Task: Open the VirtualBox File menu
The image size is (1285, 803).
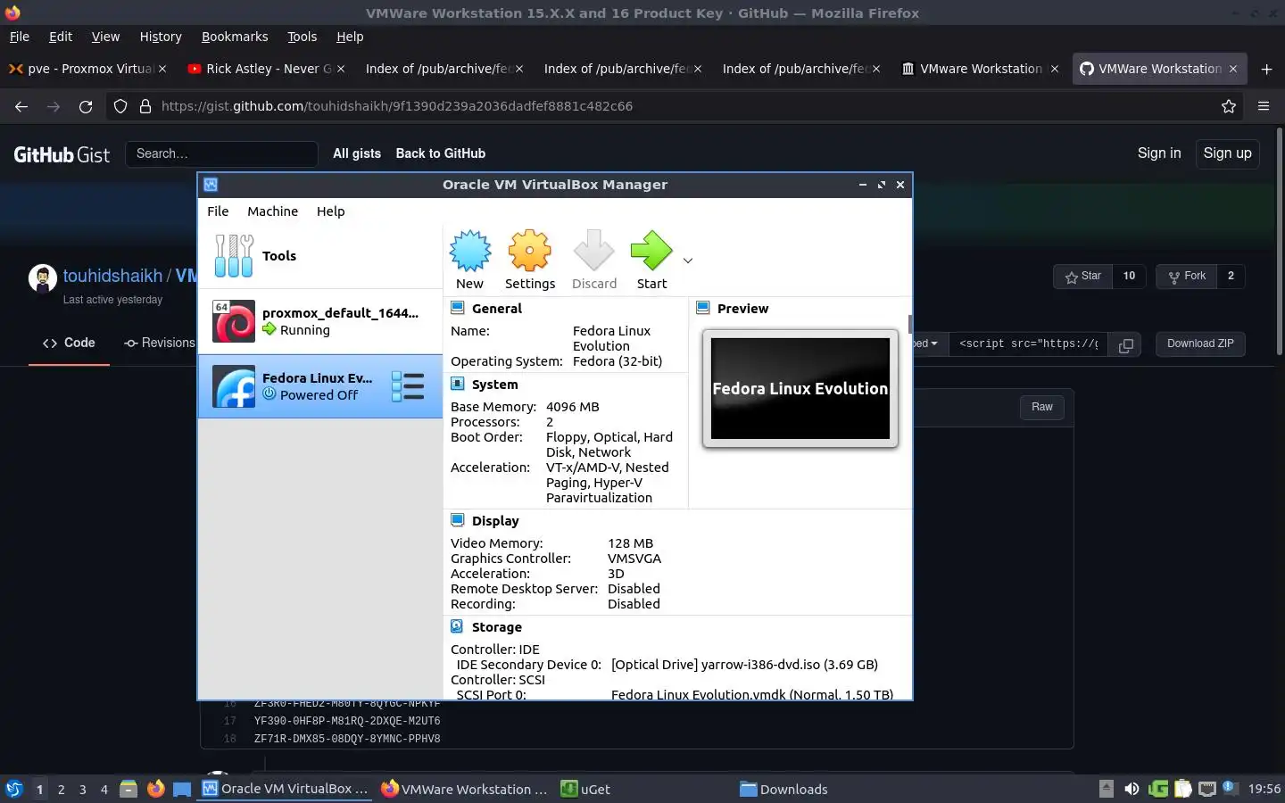Action: [218, 211]
